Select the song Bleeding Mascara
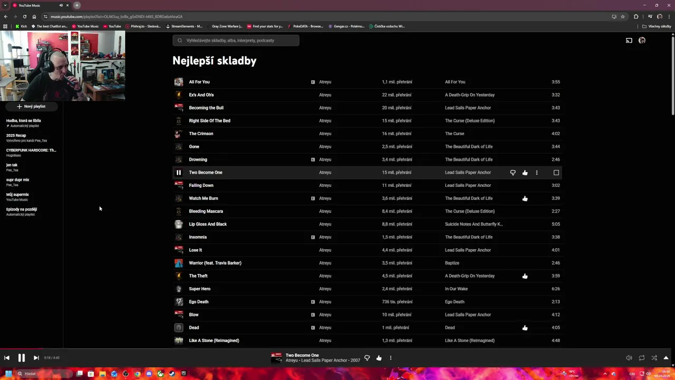The width and height of the screenshot is (675, 380). click(x=206, y=211)
